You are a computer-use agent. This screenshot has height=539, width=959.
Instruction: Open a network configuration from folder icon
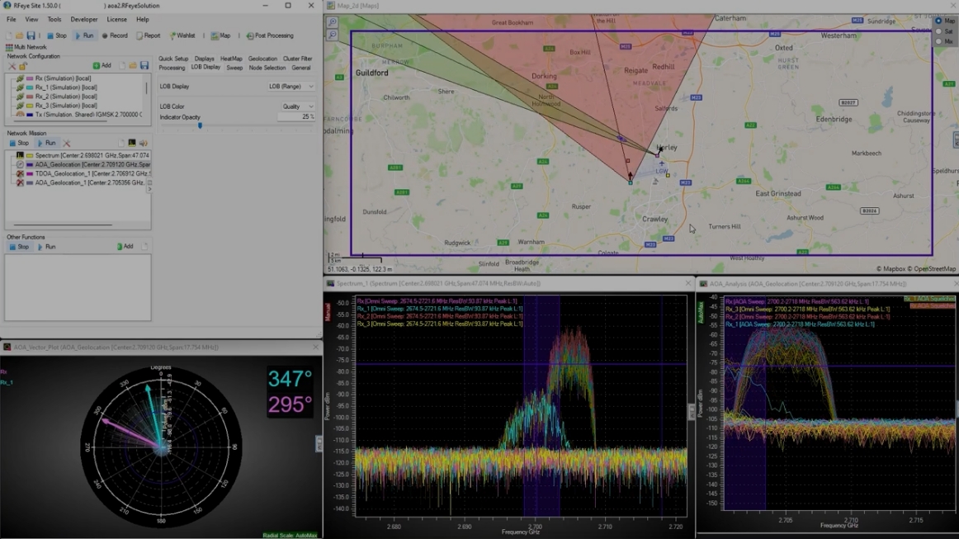coord(133,65)
